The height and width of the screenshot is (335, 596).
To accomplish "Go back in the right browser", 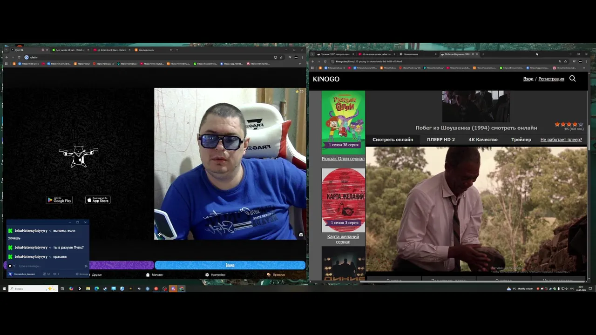I will [x=313, y=61].
